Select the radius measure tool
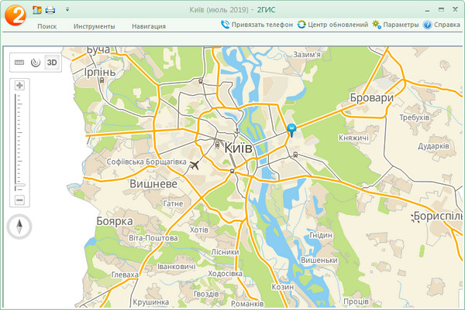 (x=35, y=63)
